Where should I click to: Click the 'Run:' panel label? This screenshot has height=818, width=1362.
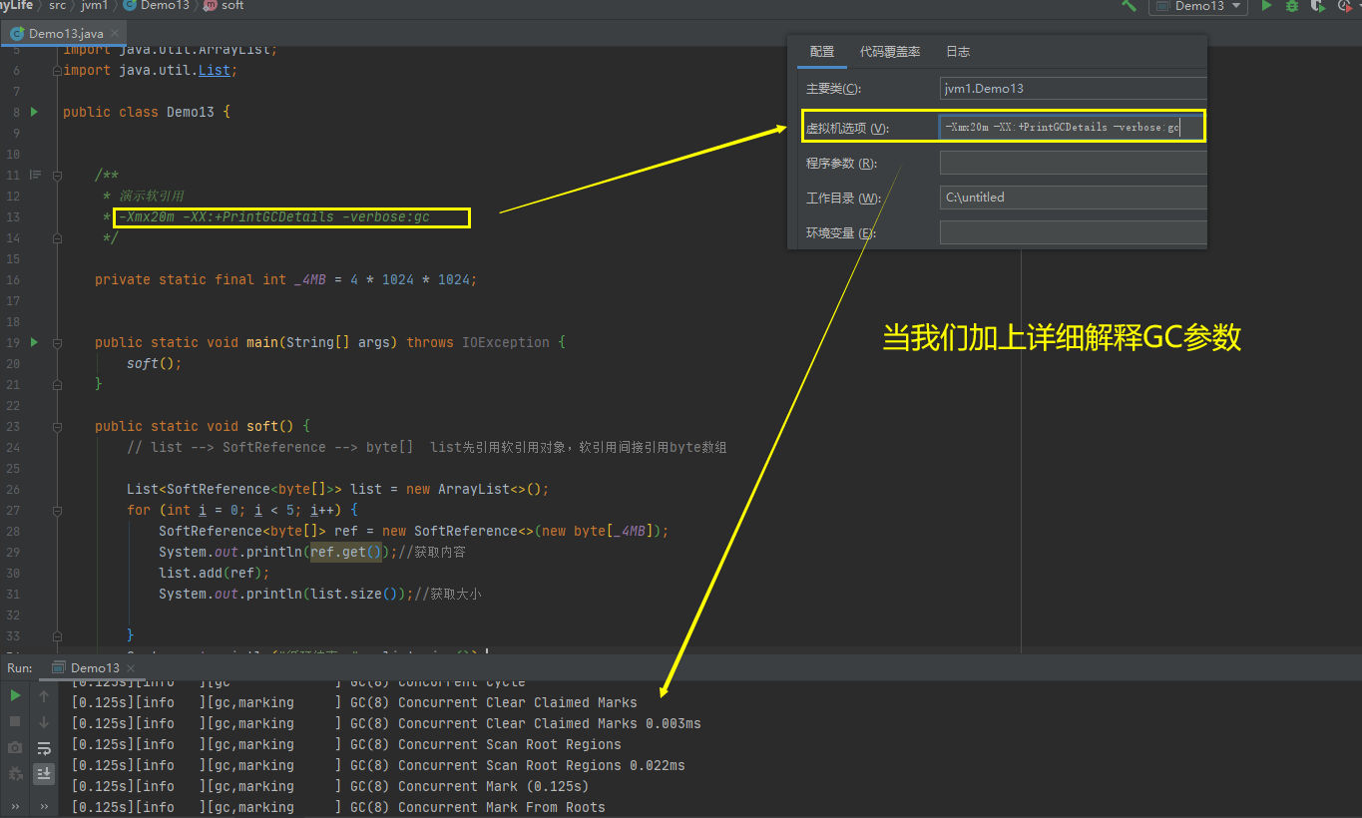tap(20, 667)
